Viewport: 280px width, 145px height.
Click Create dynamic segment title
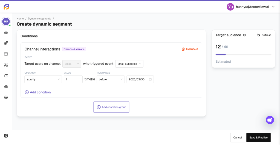tap(44, 24)
